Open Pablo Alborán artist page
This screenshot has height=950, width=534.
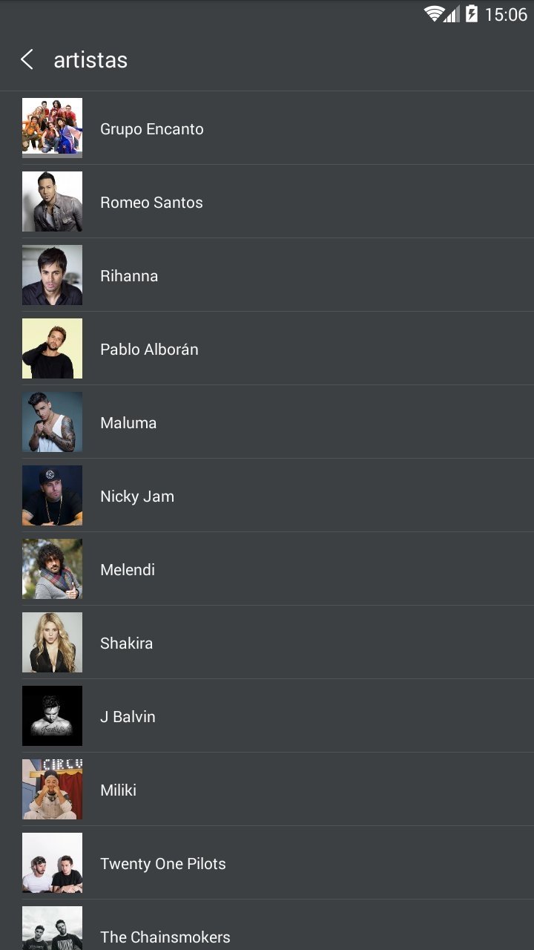click(x=267, y=349)
